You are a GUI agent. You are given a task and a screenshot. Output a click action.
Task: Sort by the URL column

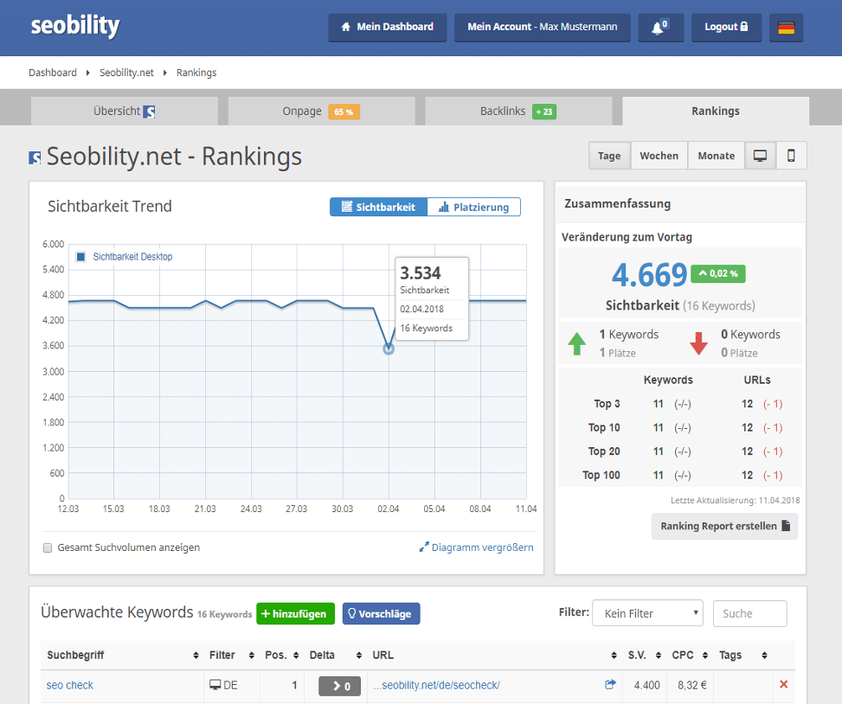[x=494, y=656]
